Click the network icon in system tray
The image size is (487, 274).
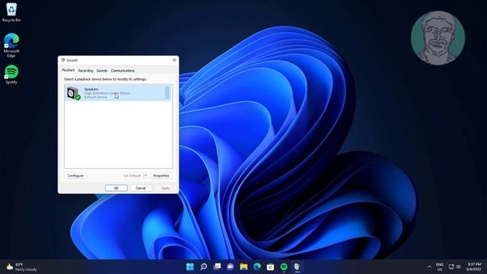click(451, 266)
